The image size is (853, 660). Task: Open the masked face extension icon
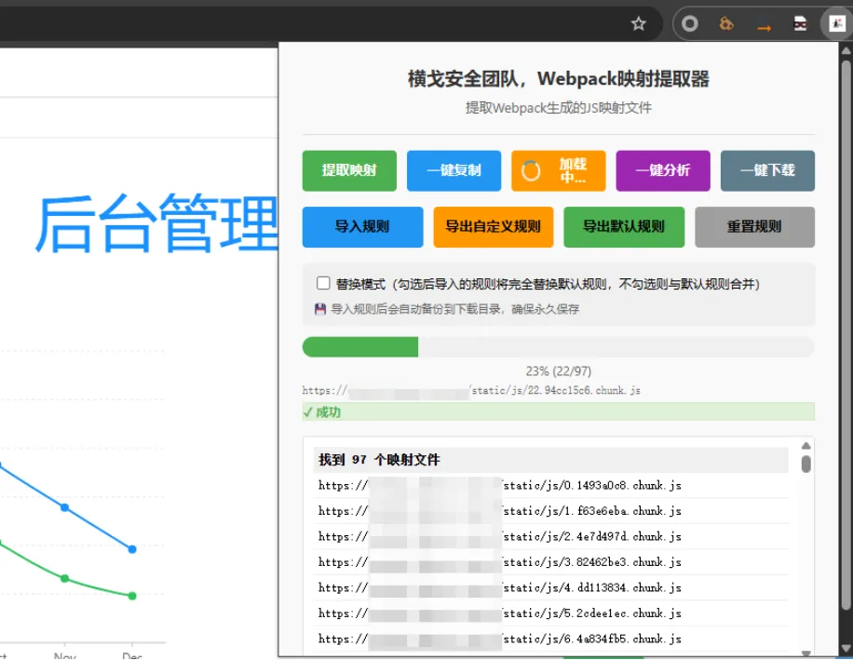[800, 23]
